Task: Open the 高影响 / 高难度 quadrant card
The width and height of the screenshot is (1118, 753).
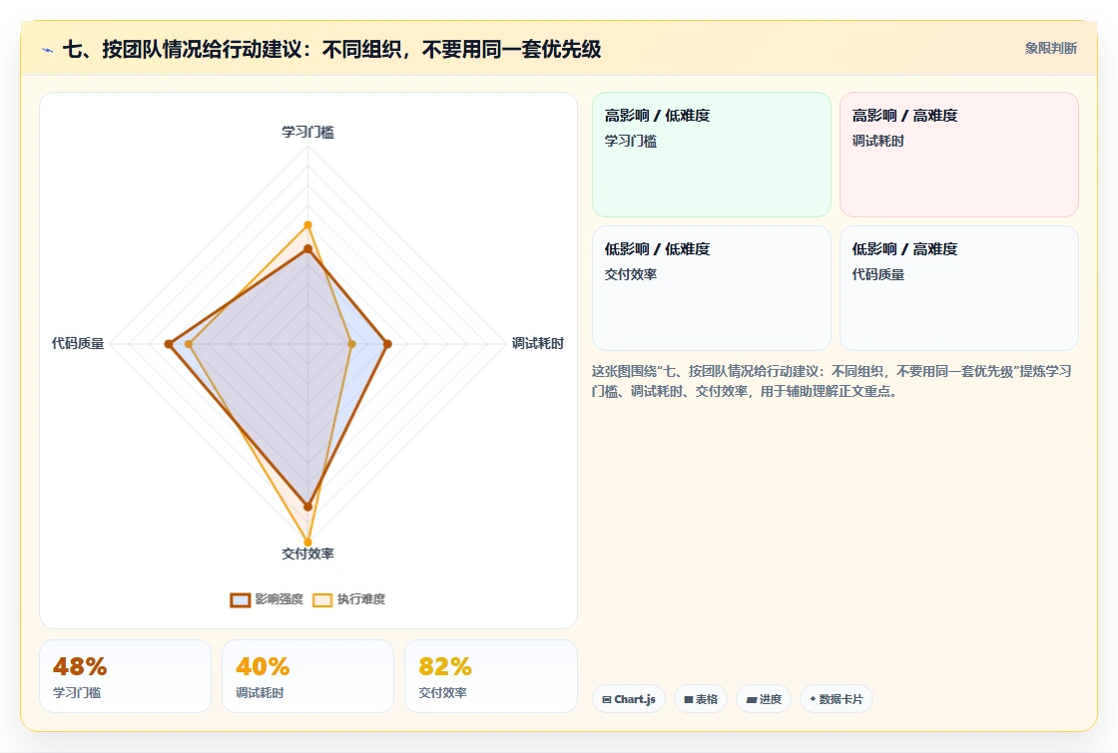Action: coord(959,155)
